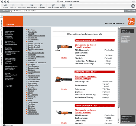Click the FEIN Online header banner
Screen dimensions: 136x126
[x=13, y=21]
